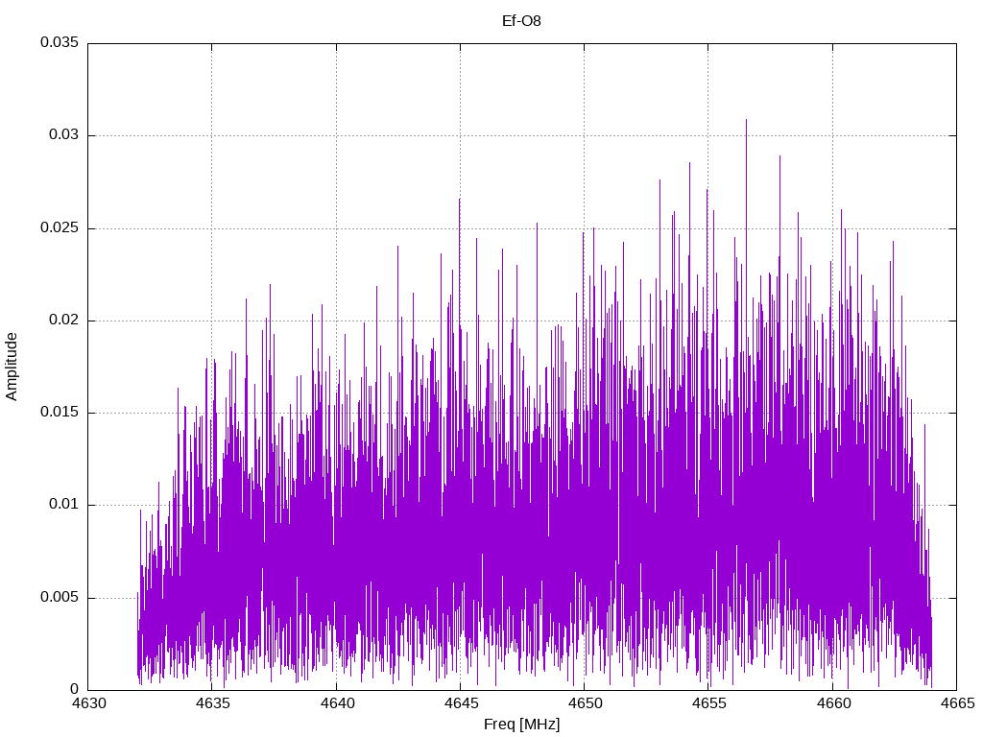
Task: Click the 4640 x-axis tick label
Action: click(x=337, y=703)
